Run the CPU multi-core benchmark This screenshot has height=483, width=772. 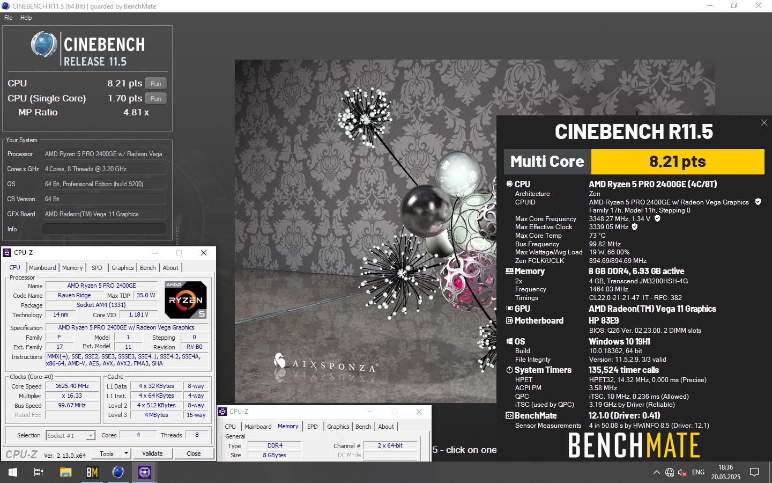click(156, 83)
